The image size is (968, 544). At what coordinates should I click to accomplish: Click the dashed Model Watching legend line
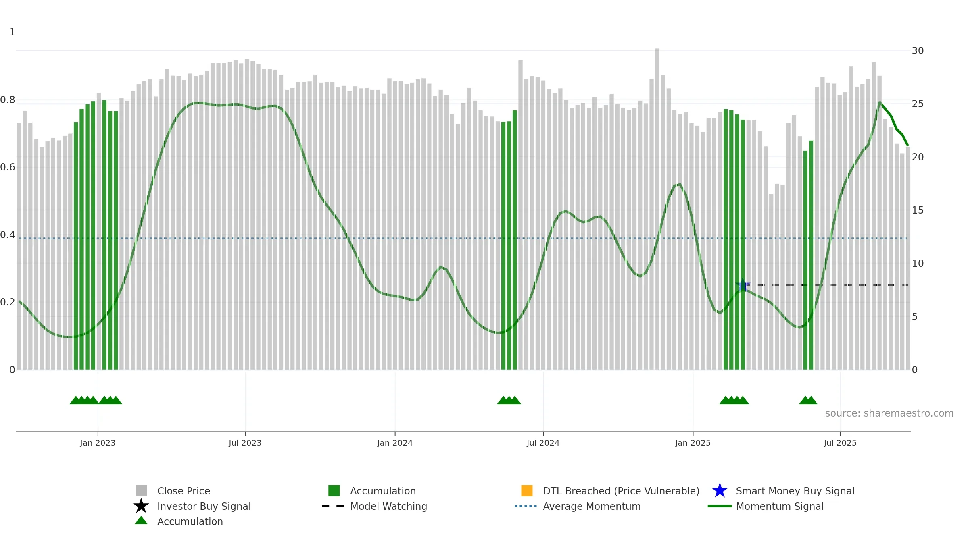(333, 506)
